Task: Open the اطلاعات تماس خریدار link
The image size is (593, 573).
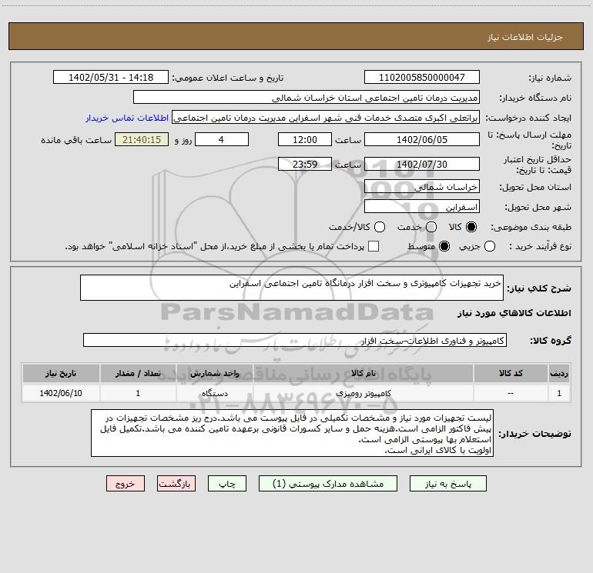Action: [127, 118]
